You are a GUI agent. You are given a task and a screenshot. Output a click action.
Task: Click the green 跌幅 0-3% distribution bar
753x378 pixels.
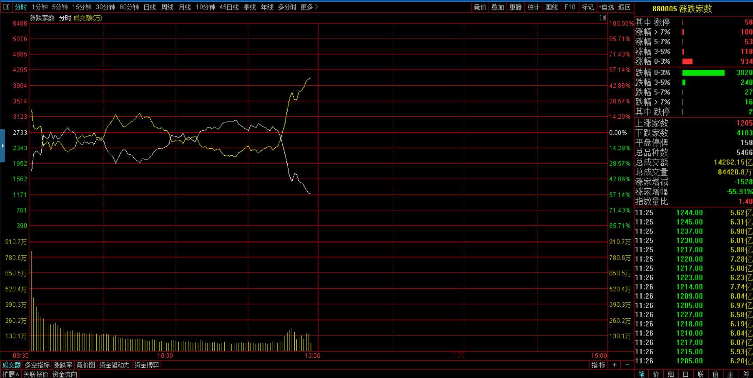tap(703, 73)
